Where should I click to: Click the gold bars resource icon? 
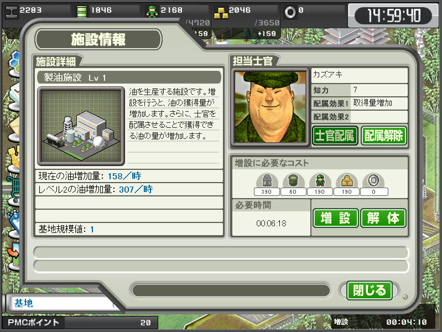[x=221, y=13]
